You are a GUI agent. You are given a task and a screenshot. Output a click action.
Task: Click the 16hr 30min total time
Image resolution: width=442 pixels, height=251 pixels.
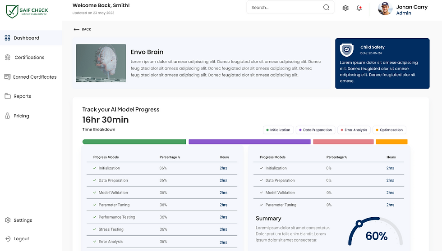[x=106, y=120]
